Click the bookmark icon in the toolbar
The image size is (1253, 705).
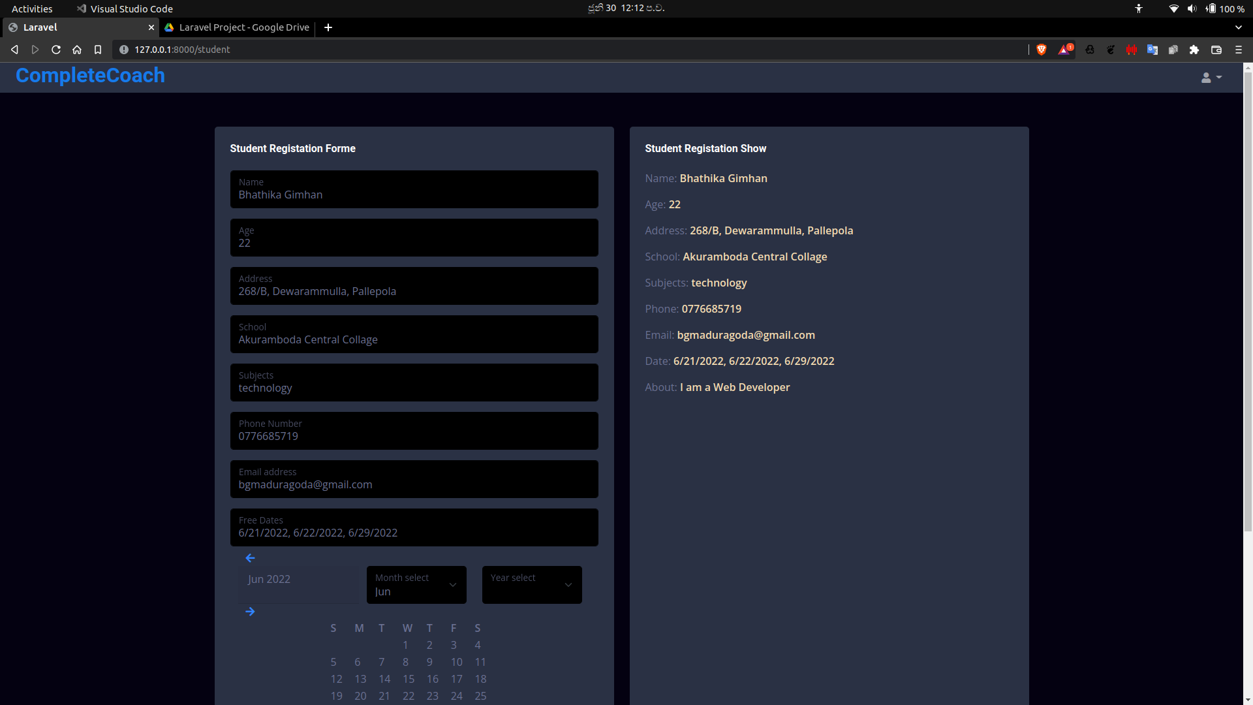[x=98, y=49]
